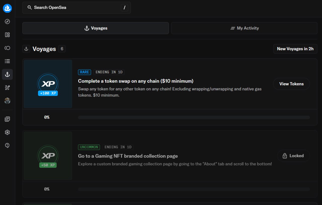Open the token swap voyage title

(136, 81)
